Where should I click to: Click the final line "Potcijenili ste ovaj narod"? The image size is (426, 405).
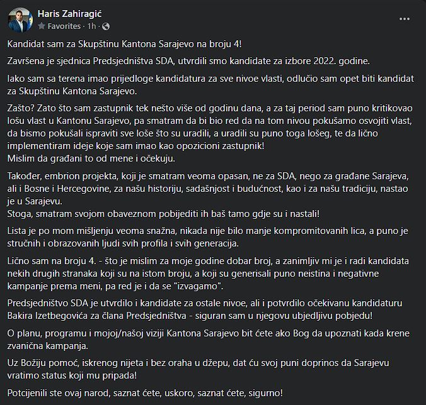click(x=145, y=393)
